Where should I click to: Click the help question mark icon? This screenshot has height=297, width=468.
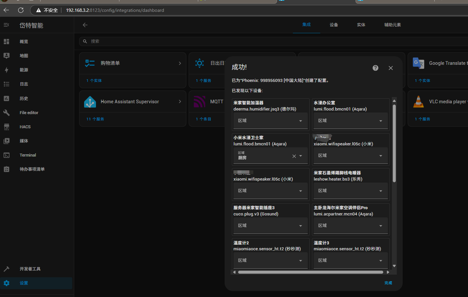coord(375,68)
